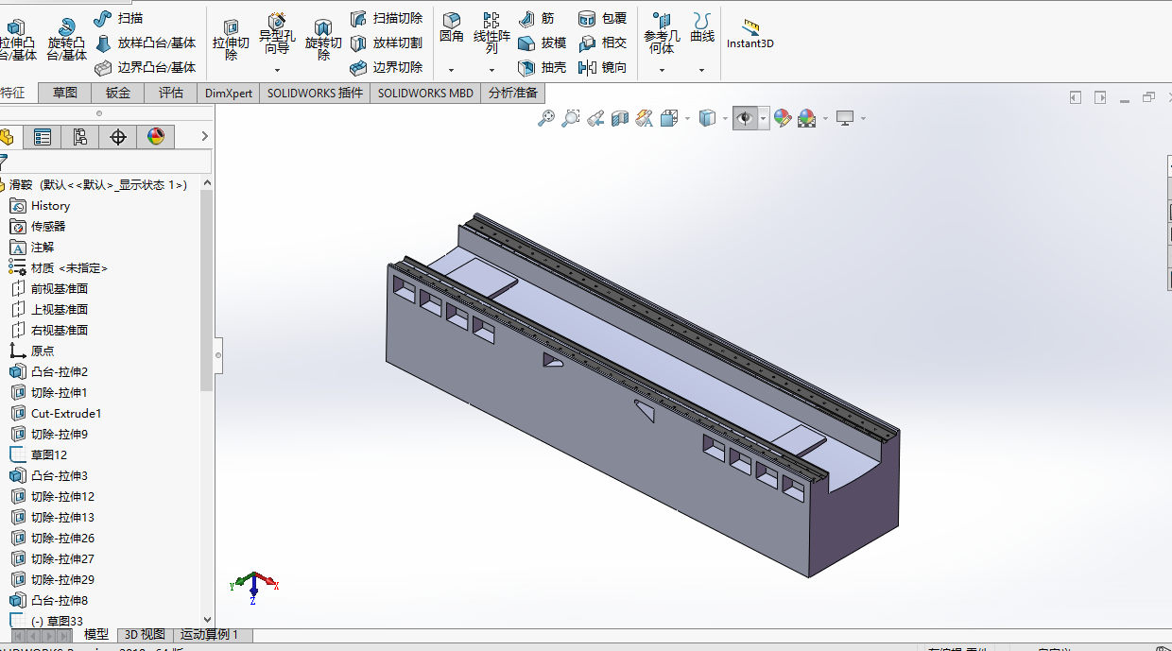The image size is (1172, 651).
Task: Click the Wrap (包覆) tool
Action: pyautogui.click(x=602, y=18)
